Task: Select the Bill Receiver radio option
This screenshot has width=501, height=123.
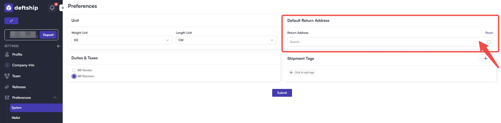Action: [74, 76]
